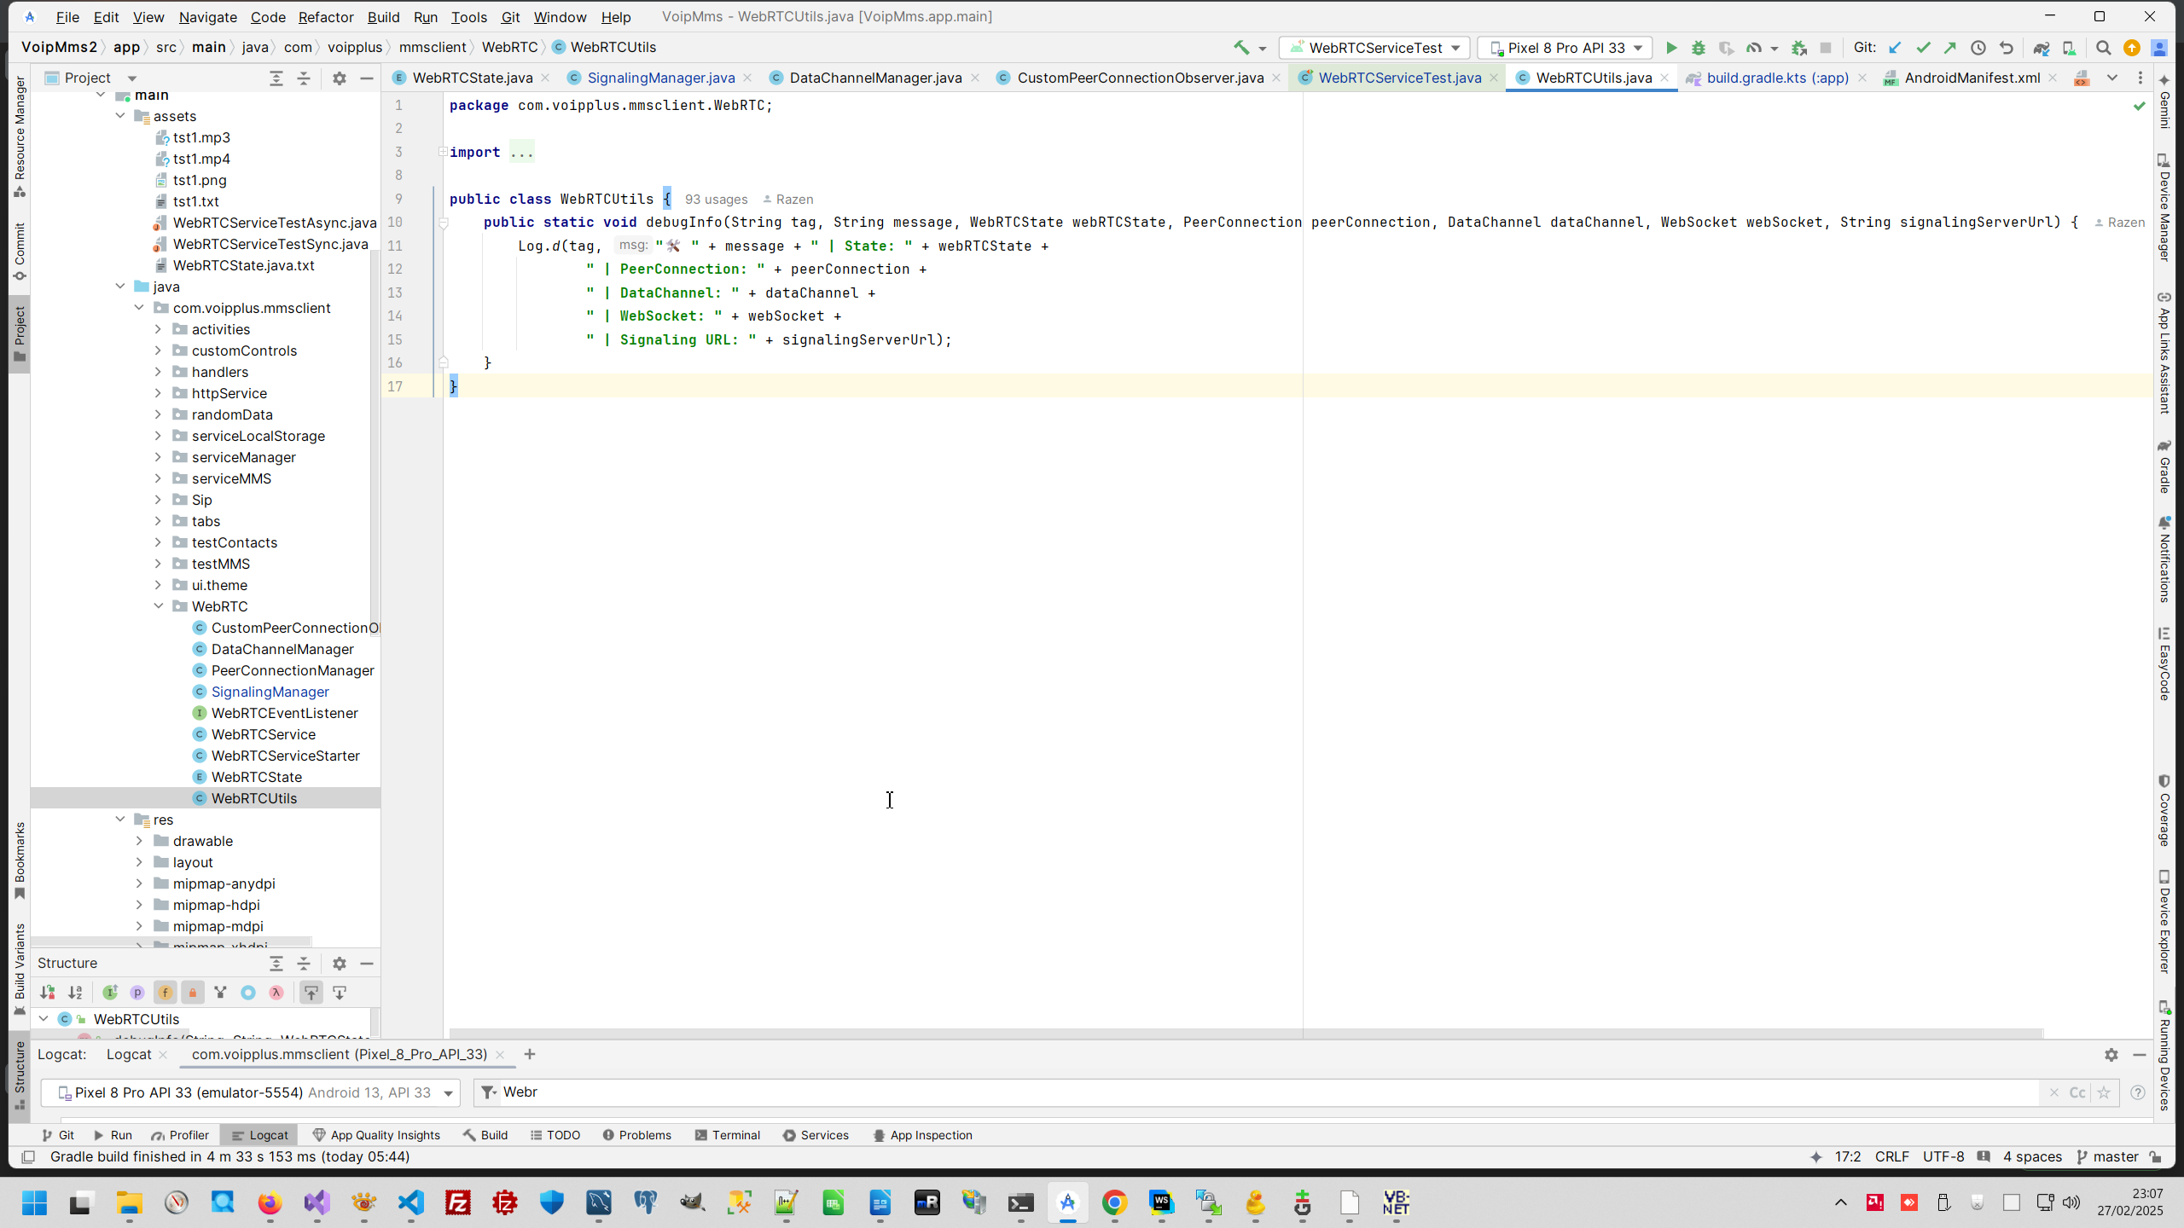Open WebRTCServiceTest run configuration dropdown
This screenshot has width=2184, height=1228.
1374,48
